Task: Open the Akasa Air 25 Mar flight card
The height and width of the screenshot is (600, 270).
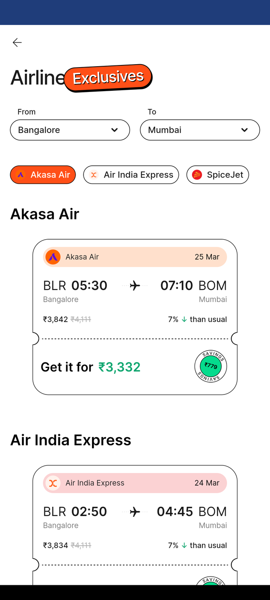Action: [135, 317]
